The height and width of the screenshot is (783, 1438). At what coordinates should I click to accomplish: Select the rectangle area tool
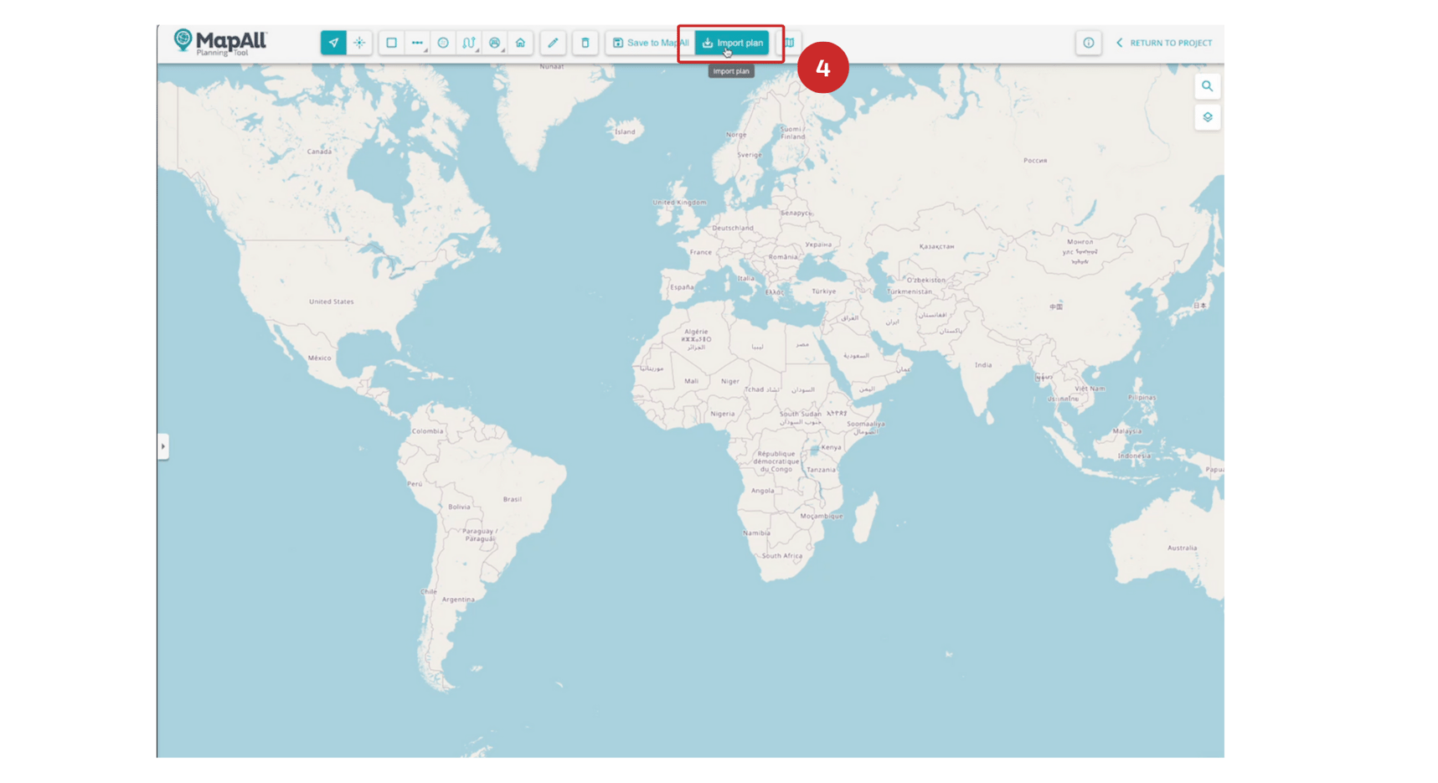point(391,43)
